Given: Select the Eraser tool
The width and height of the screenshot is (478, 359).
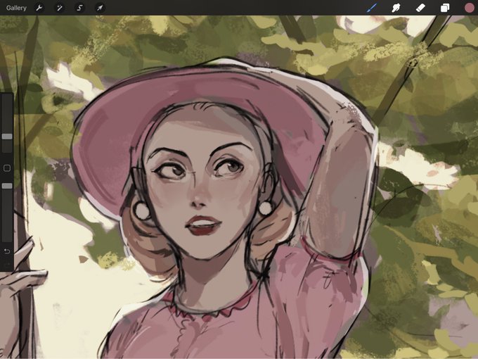Looking at the screenshot, I should 420,8.
